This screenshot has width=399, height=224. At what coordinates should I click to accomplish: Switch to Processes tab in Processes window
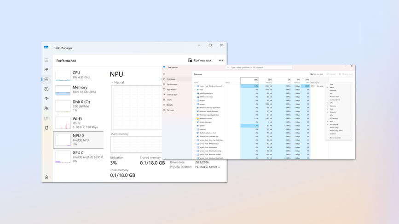(177, 79)
